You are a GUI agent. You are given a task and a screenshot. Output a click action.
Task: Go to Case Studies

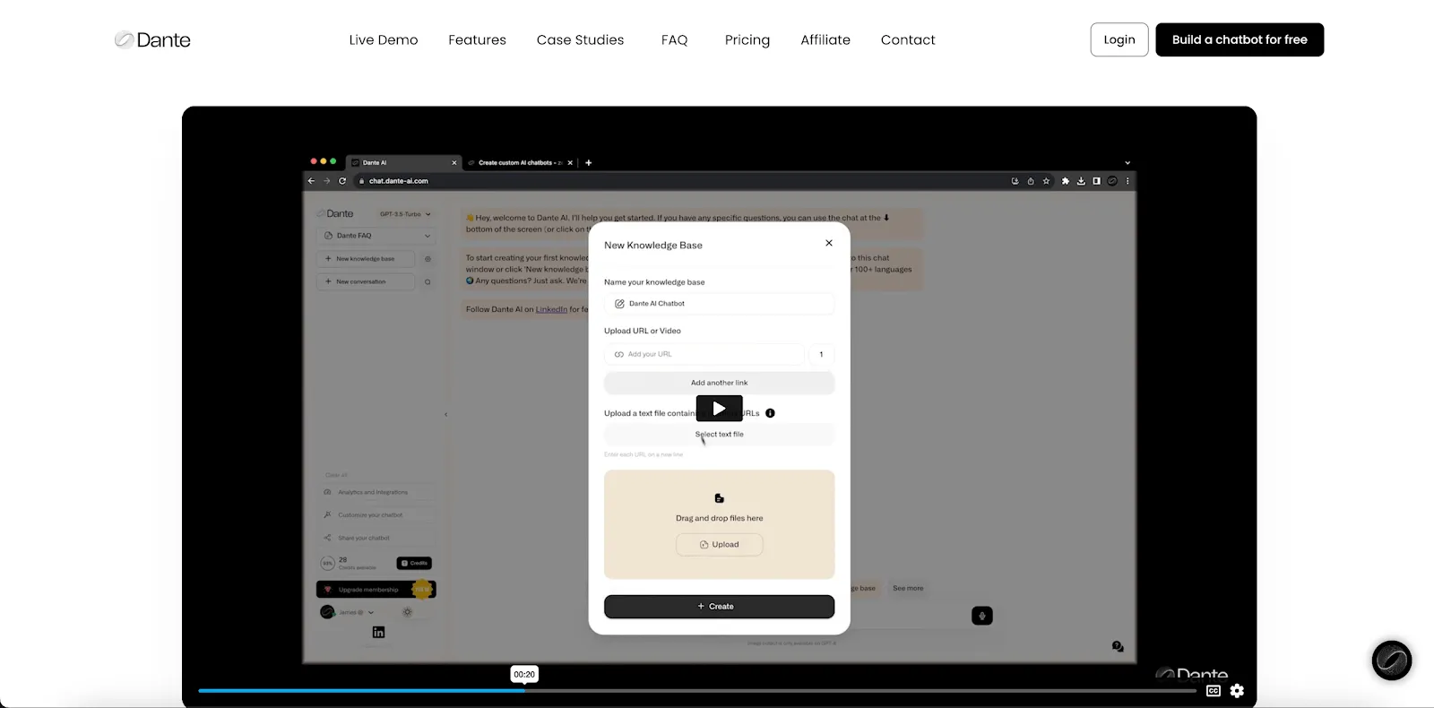(x=580, y=39)
